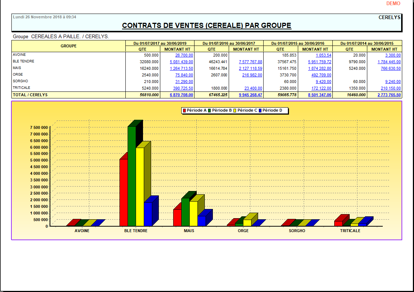Click the GROUPE column header
414x292 pixels.
tap(68, 46)
